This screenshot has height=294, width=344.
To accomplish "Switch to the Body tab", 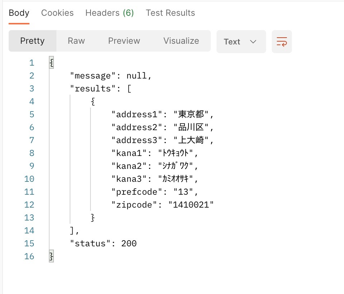I will click(x=19, y=13).
